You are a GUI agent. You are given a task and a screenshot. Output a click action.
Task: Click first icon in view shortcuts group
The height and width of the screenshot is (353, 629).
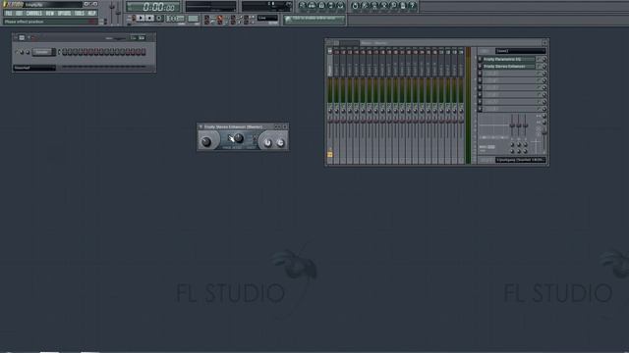[303, 6]
